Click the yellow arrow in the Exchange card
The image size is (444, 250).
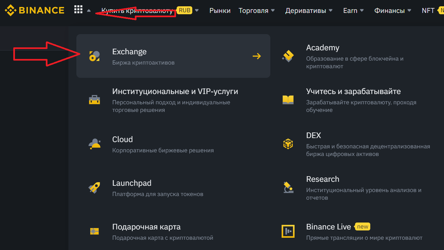click(x=257, y=56)
